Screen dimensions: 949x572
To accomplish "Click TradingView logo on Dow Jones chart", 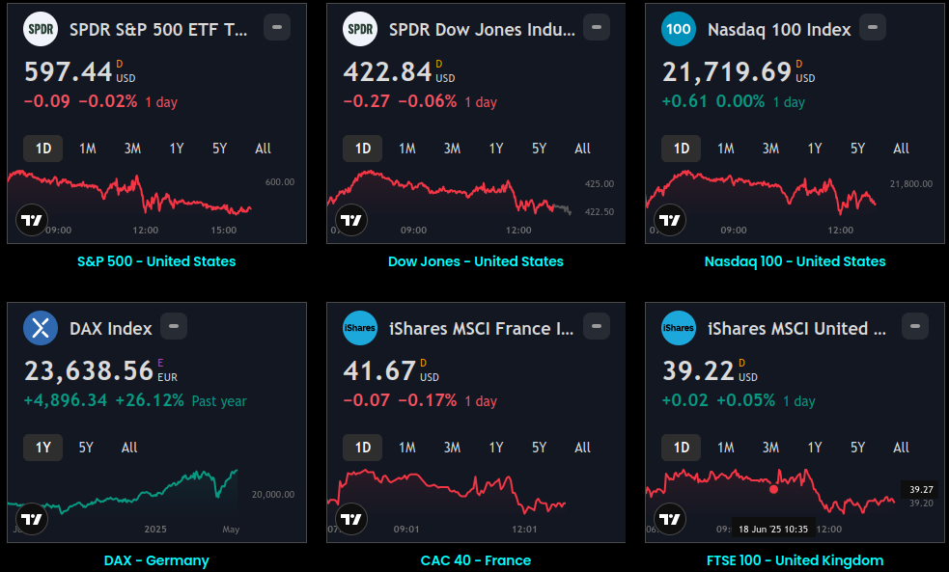I will [351, 220].
